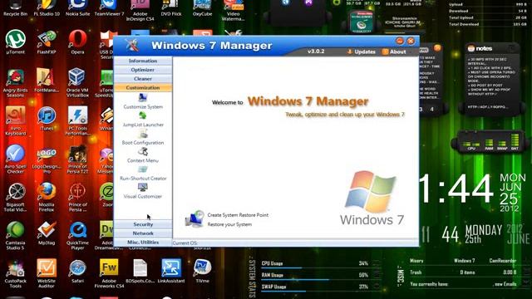Screen dimensions: 532x299
Task: Select the Avro Keyboard icon
Action: 15,121
